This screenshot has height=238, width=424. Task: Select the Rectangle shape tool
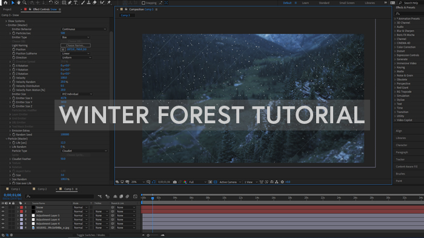pyautogui.click(x=64, y=2)
